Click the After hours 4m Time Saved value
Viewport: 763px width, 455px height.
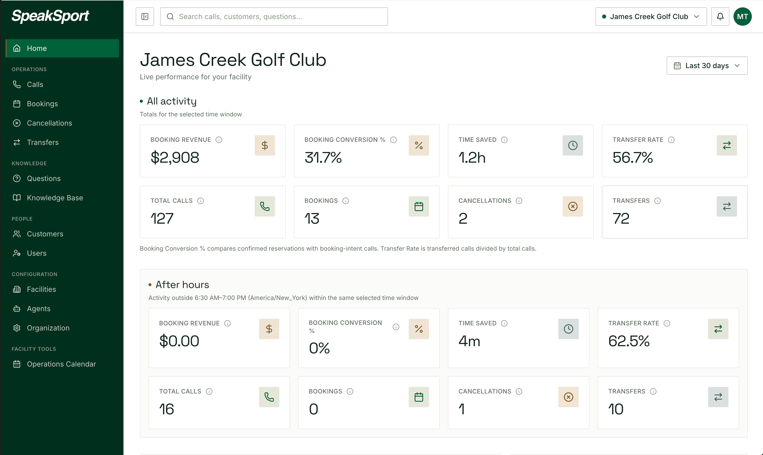469,341
